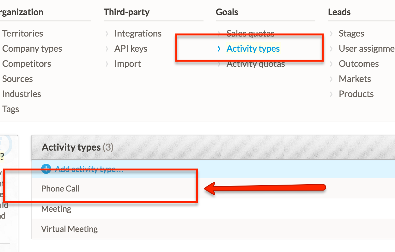Click the blue plus icon for adding activity type
395x252 pixels.
(x=46, y=169)
